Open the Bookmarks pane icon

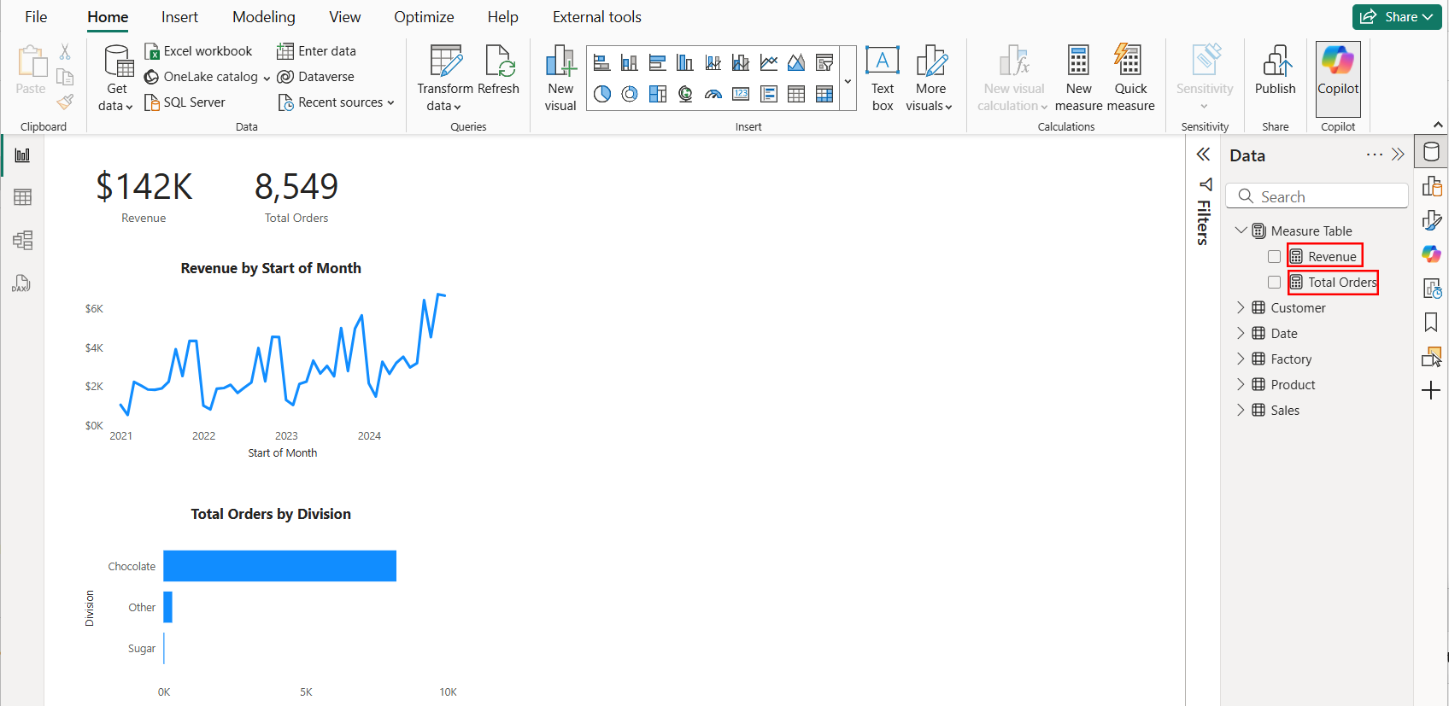[x=1431, y=322]
